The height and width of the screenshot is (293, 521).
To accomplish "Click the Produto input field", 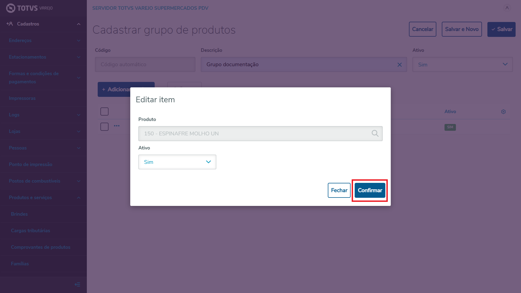I will [254, 133].
